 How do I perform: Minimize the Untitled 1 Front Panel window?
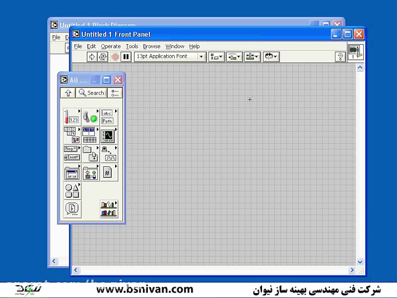[336, 34]
